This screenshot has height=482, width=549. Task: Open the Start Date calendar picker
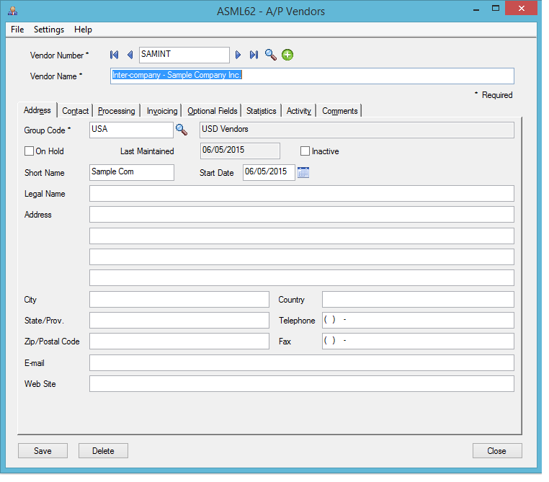click(x=303, y=172)
